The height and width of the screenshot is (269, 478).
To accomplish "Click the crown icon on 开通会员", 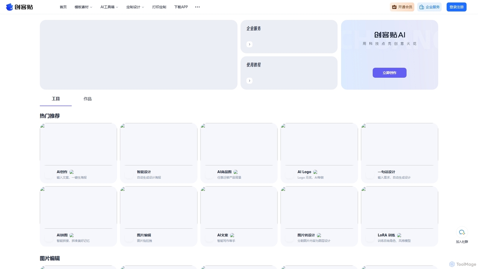I will click(x=394, y=7).
